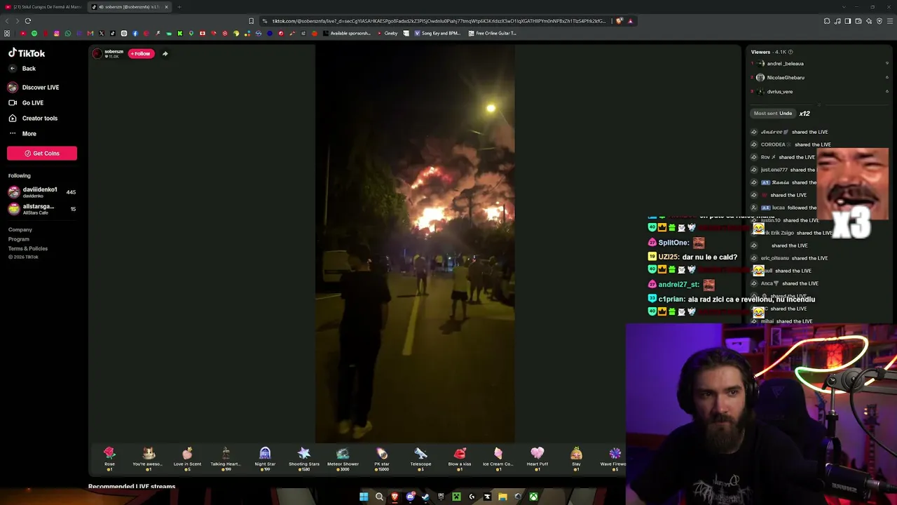Follow the streamer soberszn
897x505 pixels.
coord(141,53)
